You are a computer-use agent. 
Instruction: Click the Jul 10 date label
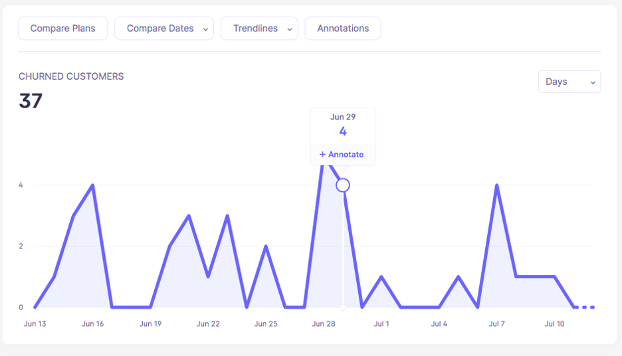click(x=555, y=324)
